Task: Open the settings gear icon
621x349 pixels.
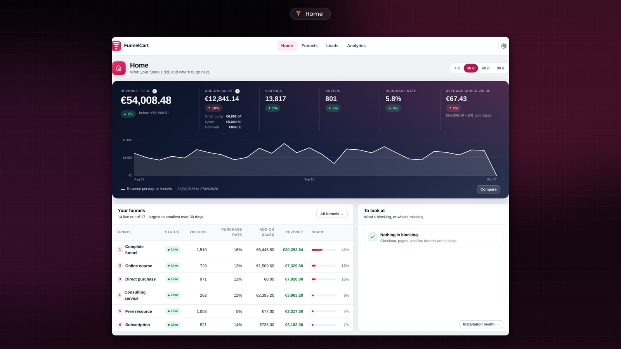Action: (503, 46)
